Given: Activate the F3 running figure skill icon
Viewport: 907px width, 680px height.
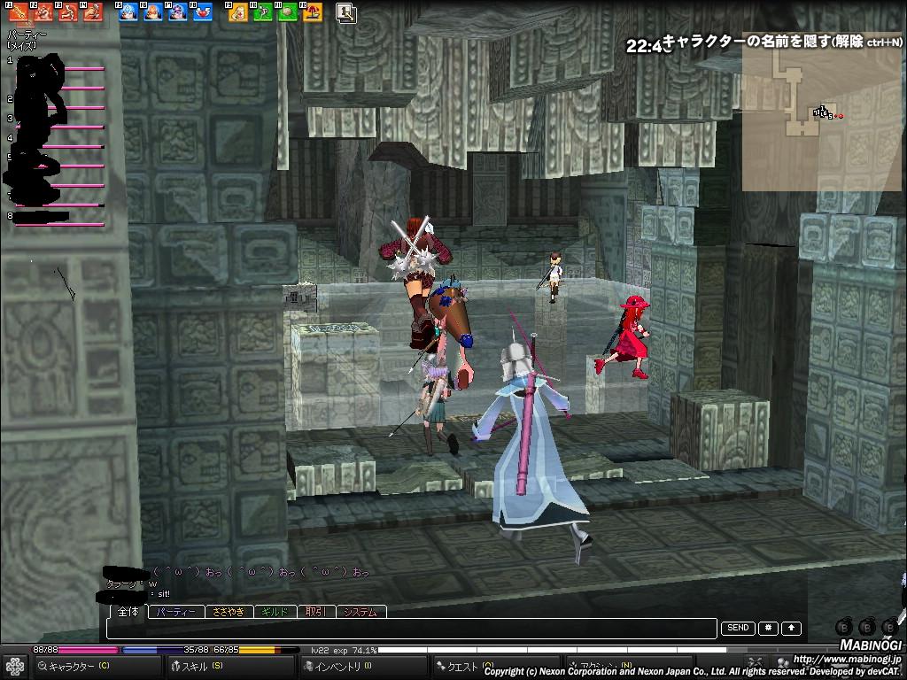Looking at the screenshot, I should coord(67,12).
